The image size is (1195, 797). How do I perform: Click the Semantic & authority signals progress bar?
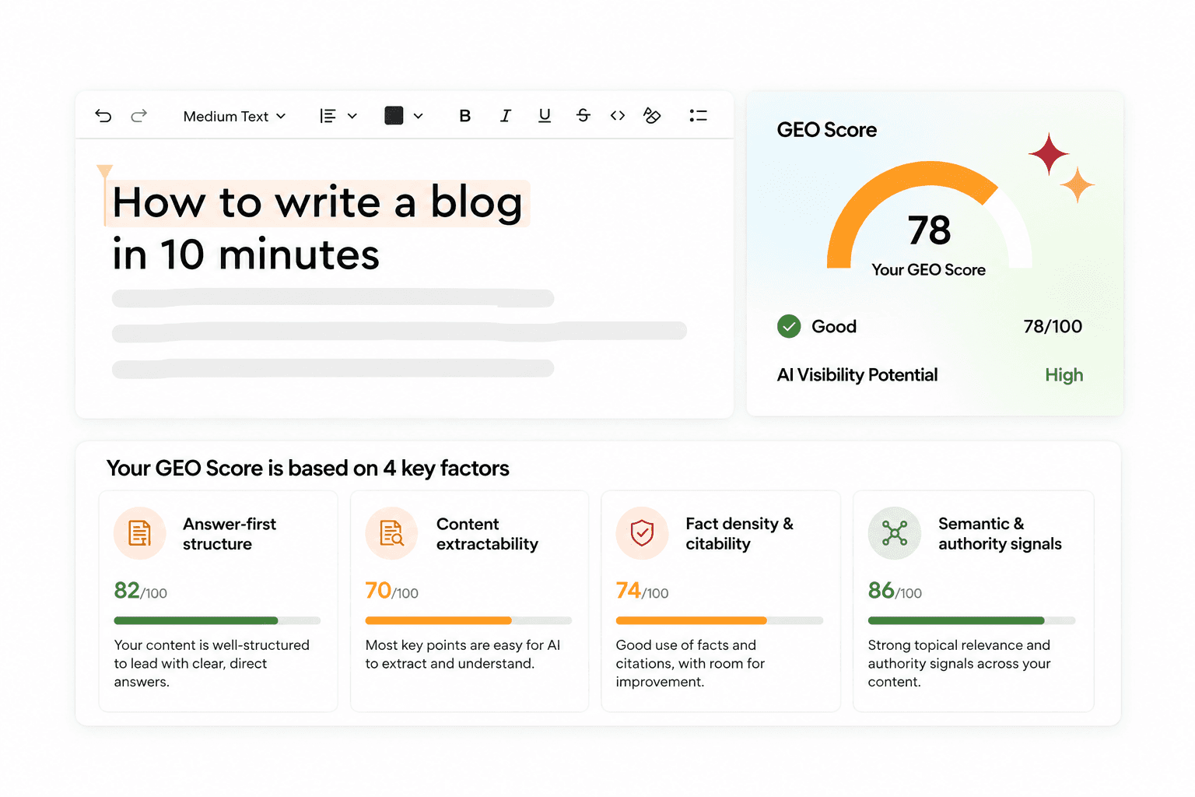coord(972,620)
